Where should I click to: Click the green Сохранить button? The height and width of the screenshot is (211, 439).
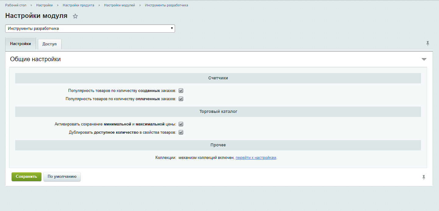click(x=27, y=177)
